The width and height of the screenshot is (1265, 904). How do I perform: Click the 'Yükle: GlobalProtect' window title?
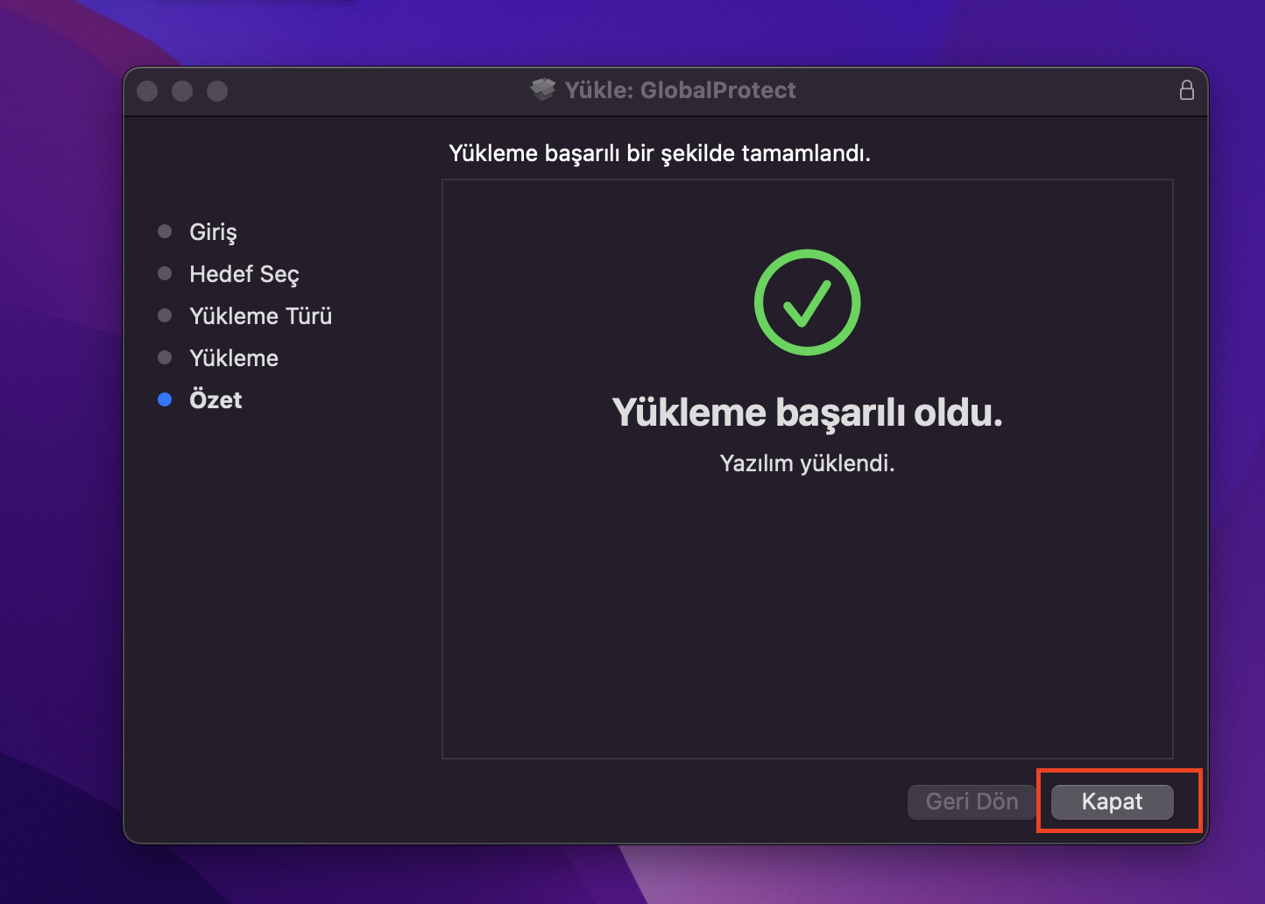[680, 90]
